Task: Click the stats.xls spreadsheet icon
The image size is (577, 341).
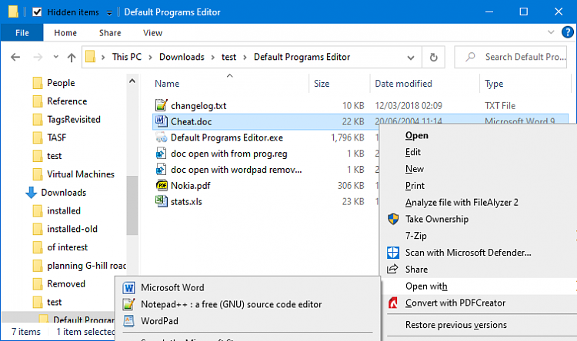Action: pos(162,201)
